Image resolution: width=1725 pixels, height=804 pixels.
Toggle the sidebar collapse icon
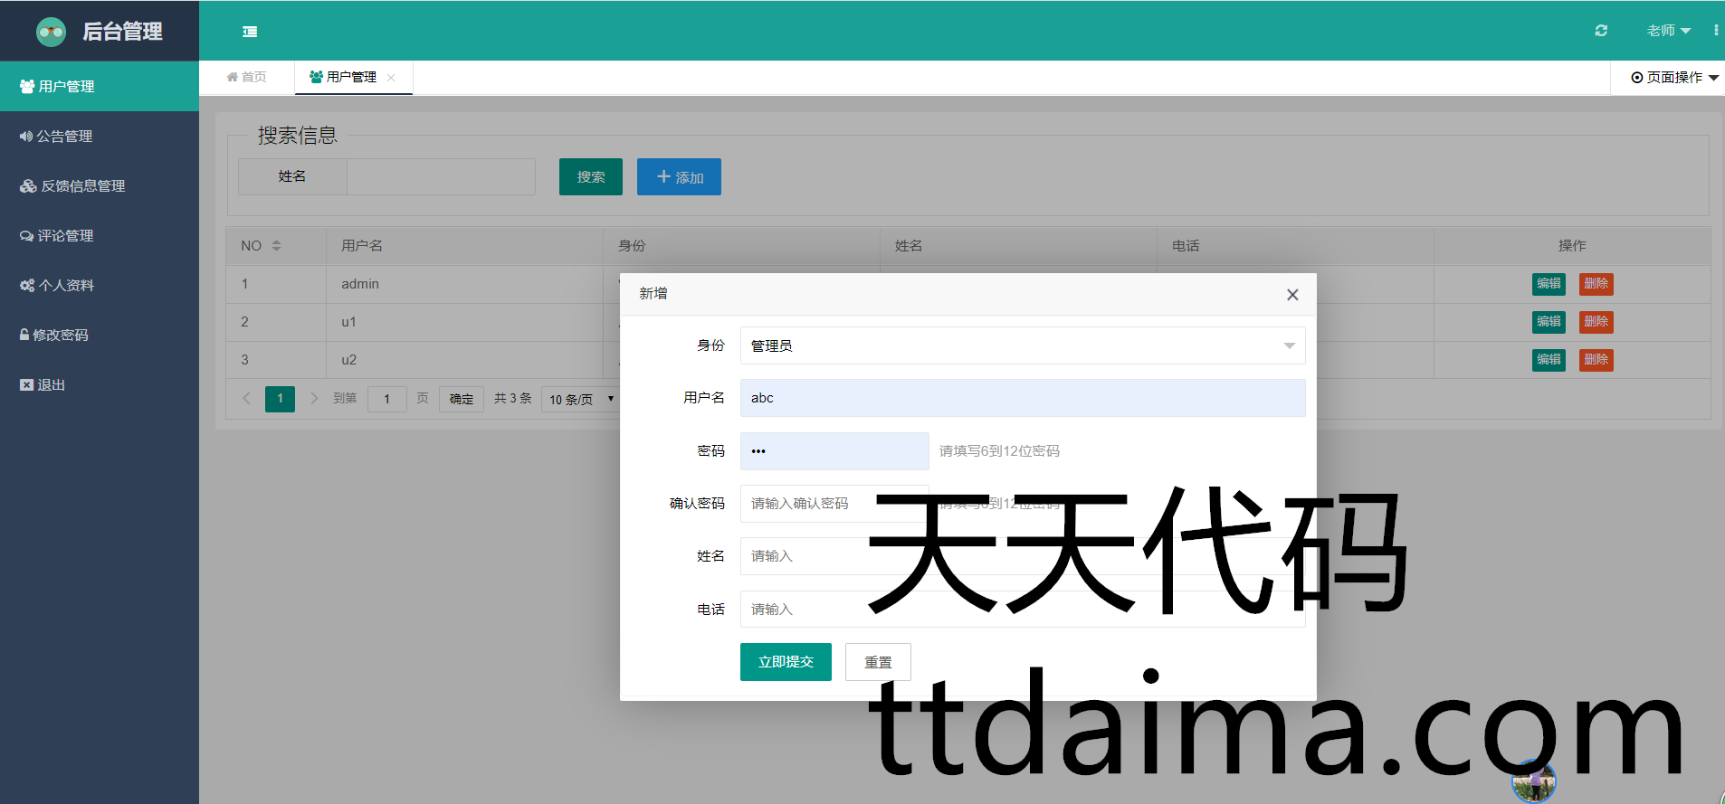click(250, 32)
